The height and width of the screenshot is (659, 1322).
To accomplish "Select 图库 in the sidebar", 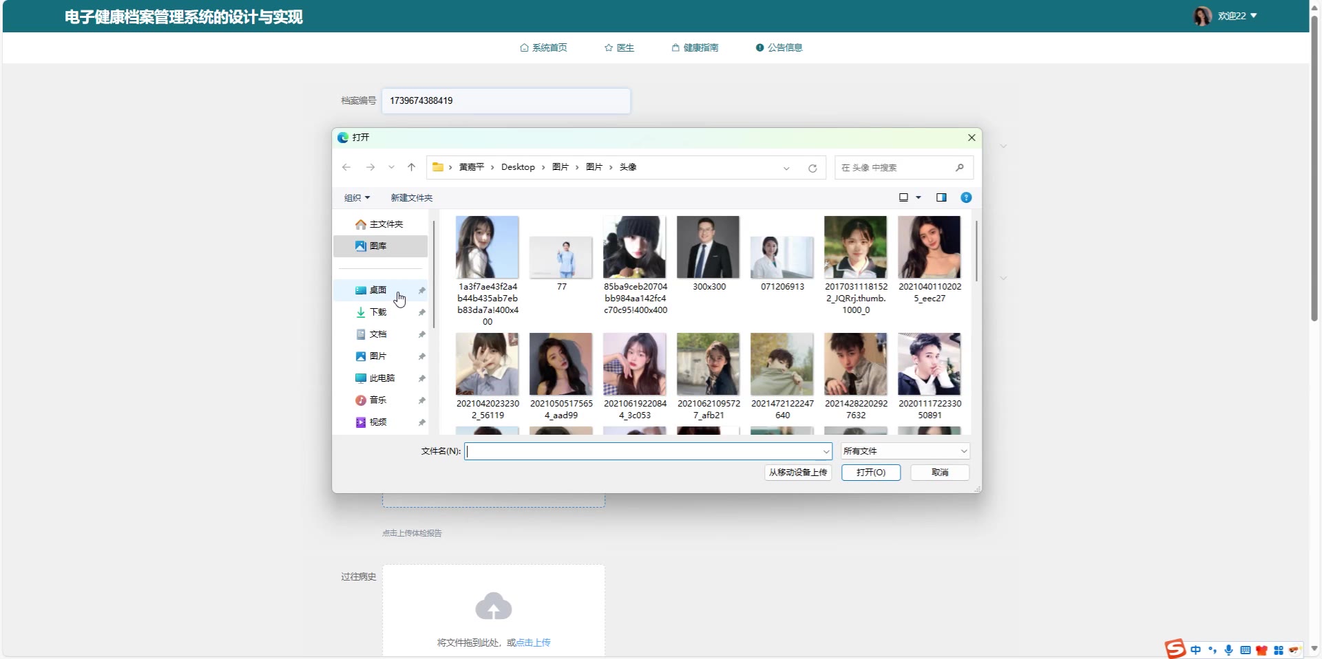I will point(380,246).
